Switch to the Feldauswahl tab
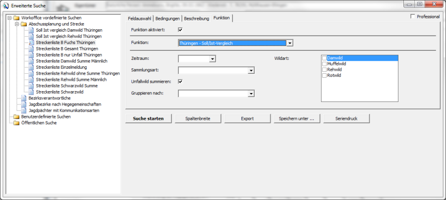The height and width of the screenshot is (200, 446). click(x=139, y=18)
